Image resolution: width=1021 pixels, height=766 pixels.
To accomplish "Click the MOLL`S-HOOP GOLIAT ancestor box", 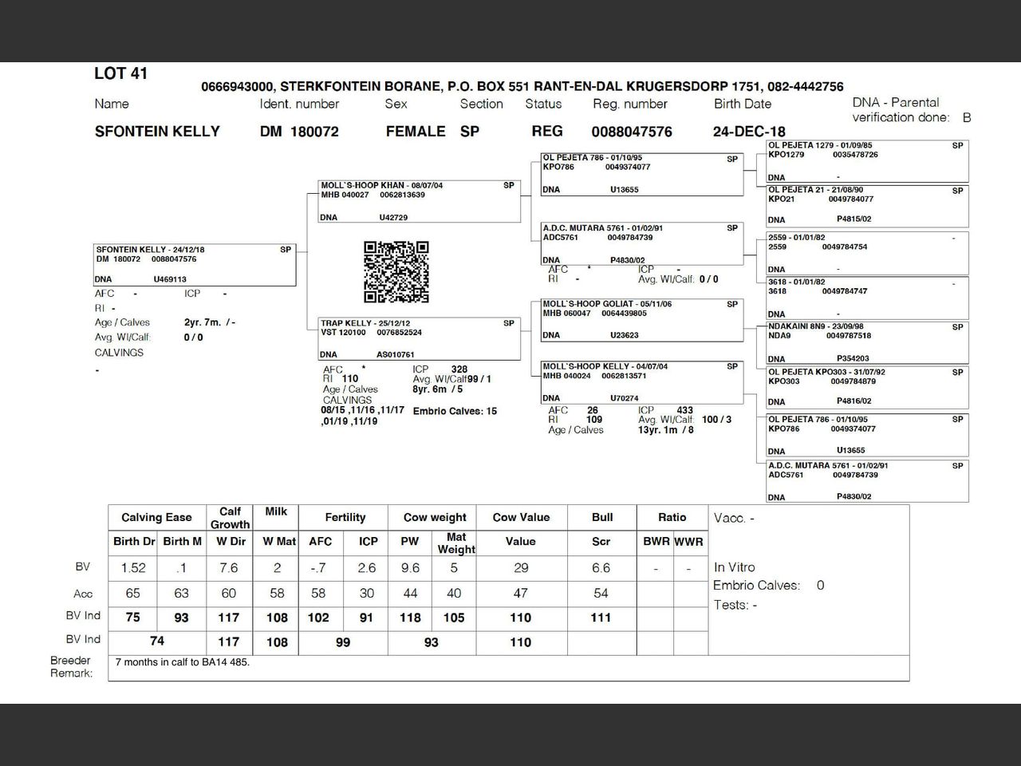I will pos(641,319).
